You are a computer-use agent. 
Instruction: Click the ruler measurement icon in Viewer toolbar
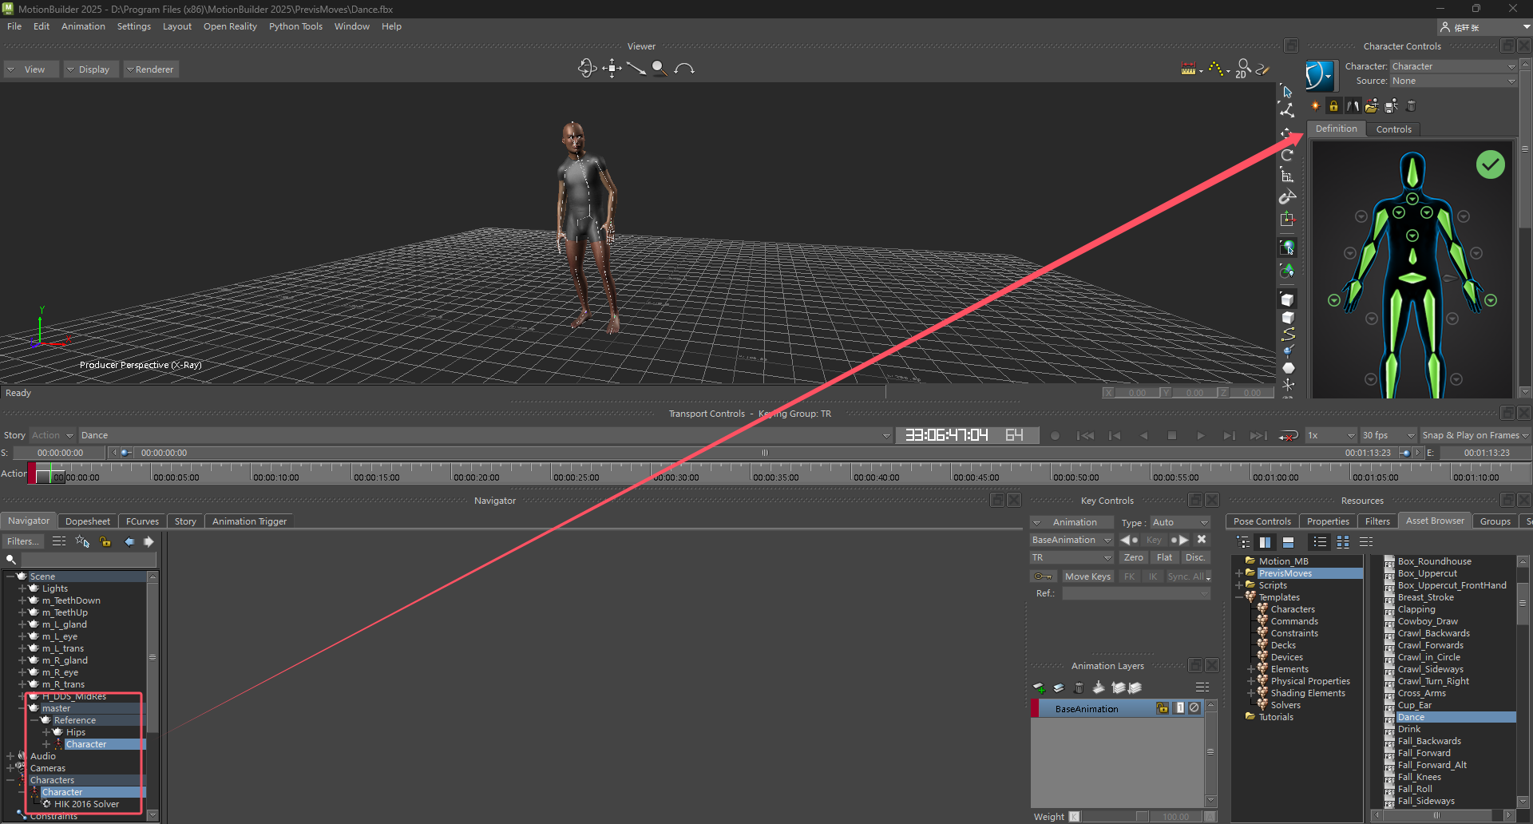(x=1189, y=69)
